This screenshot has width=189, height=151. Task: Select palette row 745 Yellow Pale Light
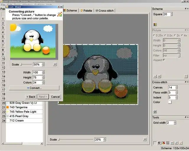click(24, 111)
